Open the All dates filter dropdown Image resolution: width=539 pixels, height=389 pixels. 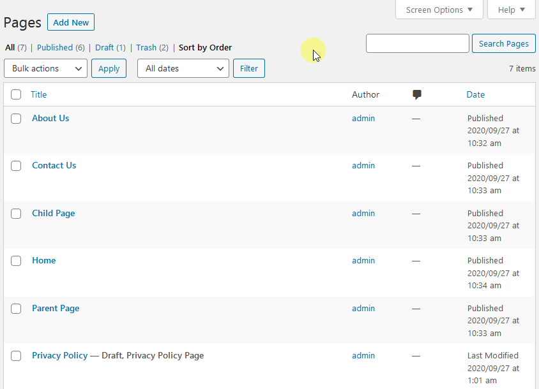[183, 68]
